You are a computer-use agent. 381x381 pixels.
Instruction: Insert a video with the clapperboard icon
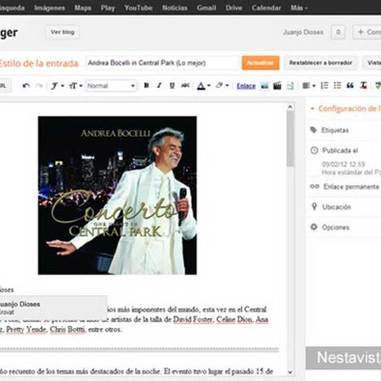277,86
